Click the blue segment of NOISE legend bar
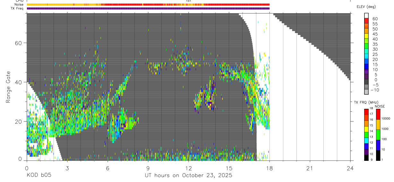 (x=378, y=145)
